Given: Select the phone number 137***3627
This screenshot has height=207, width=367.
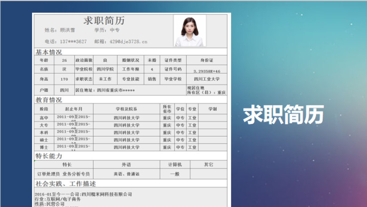Looking at the screenshot, I should [73, 41].
